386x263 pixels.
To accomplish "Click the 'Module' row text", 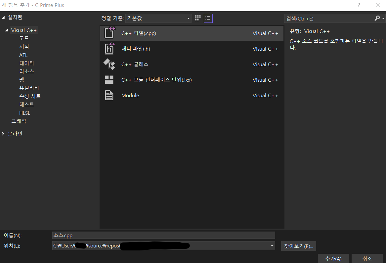I will click(x=130, y=96).
